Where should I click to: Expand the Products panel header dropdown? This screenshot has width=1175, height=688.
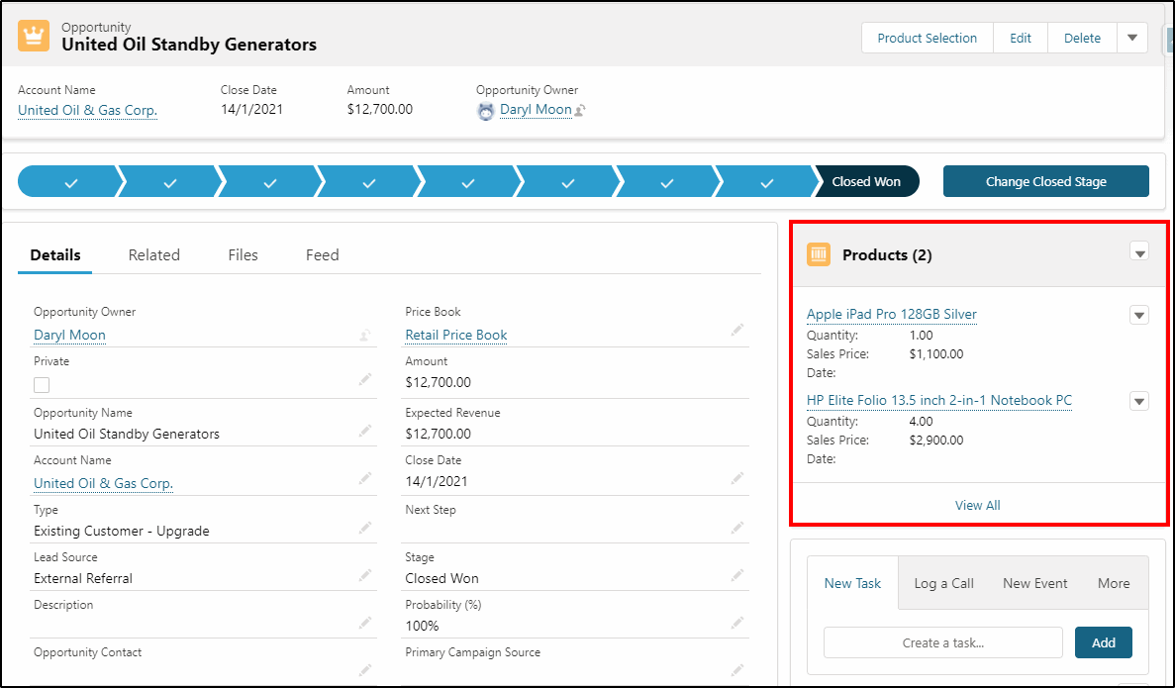[1139, 252]
